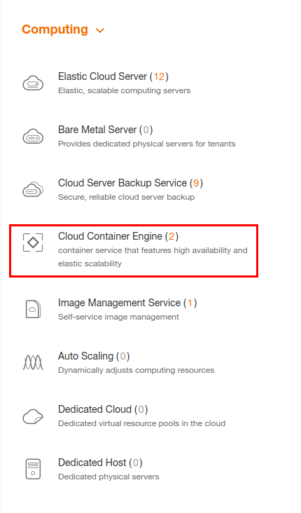Open Image Management Service
Image resolution: width=301 pixels, height=513 pixels.
(x=127, y=303)
